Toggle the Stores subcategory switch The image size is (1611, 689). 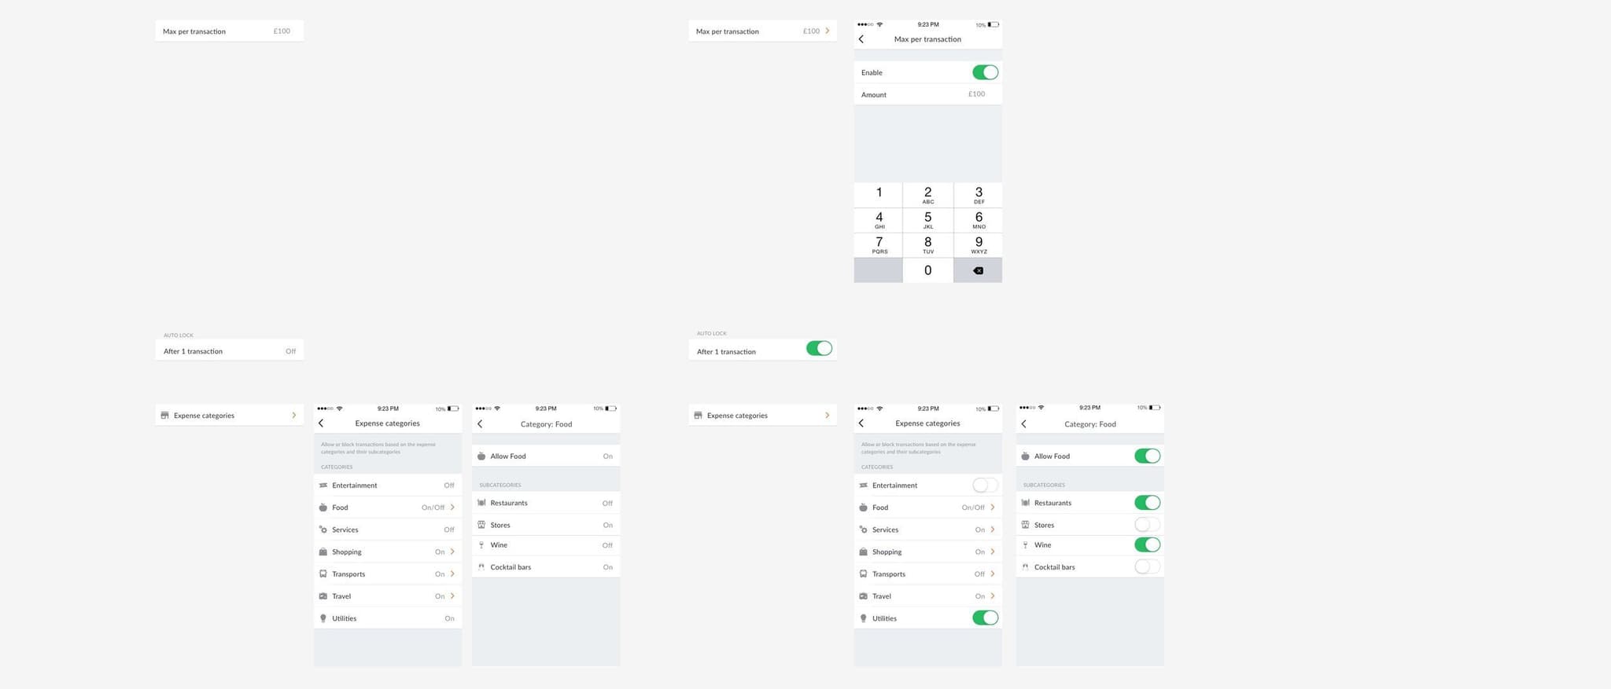(1147, 524)
